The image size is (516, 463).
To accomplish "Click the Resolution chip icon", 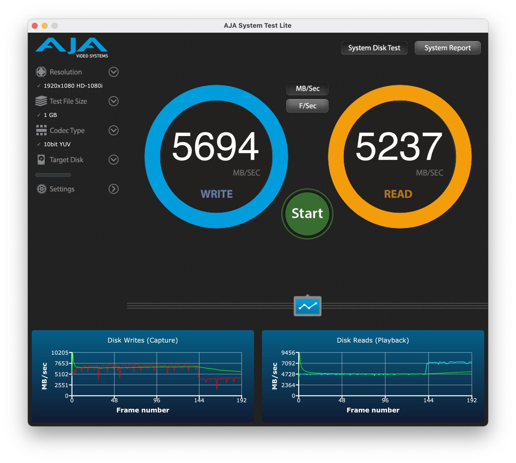I will click(x=41, y=72).
